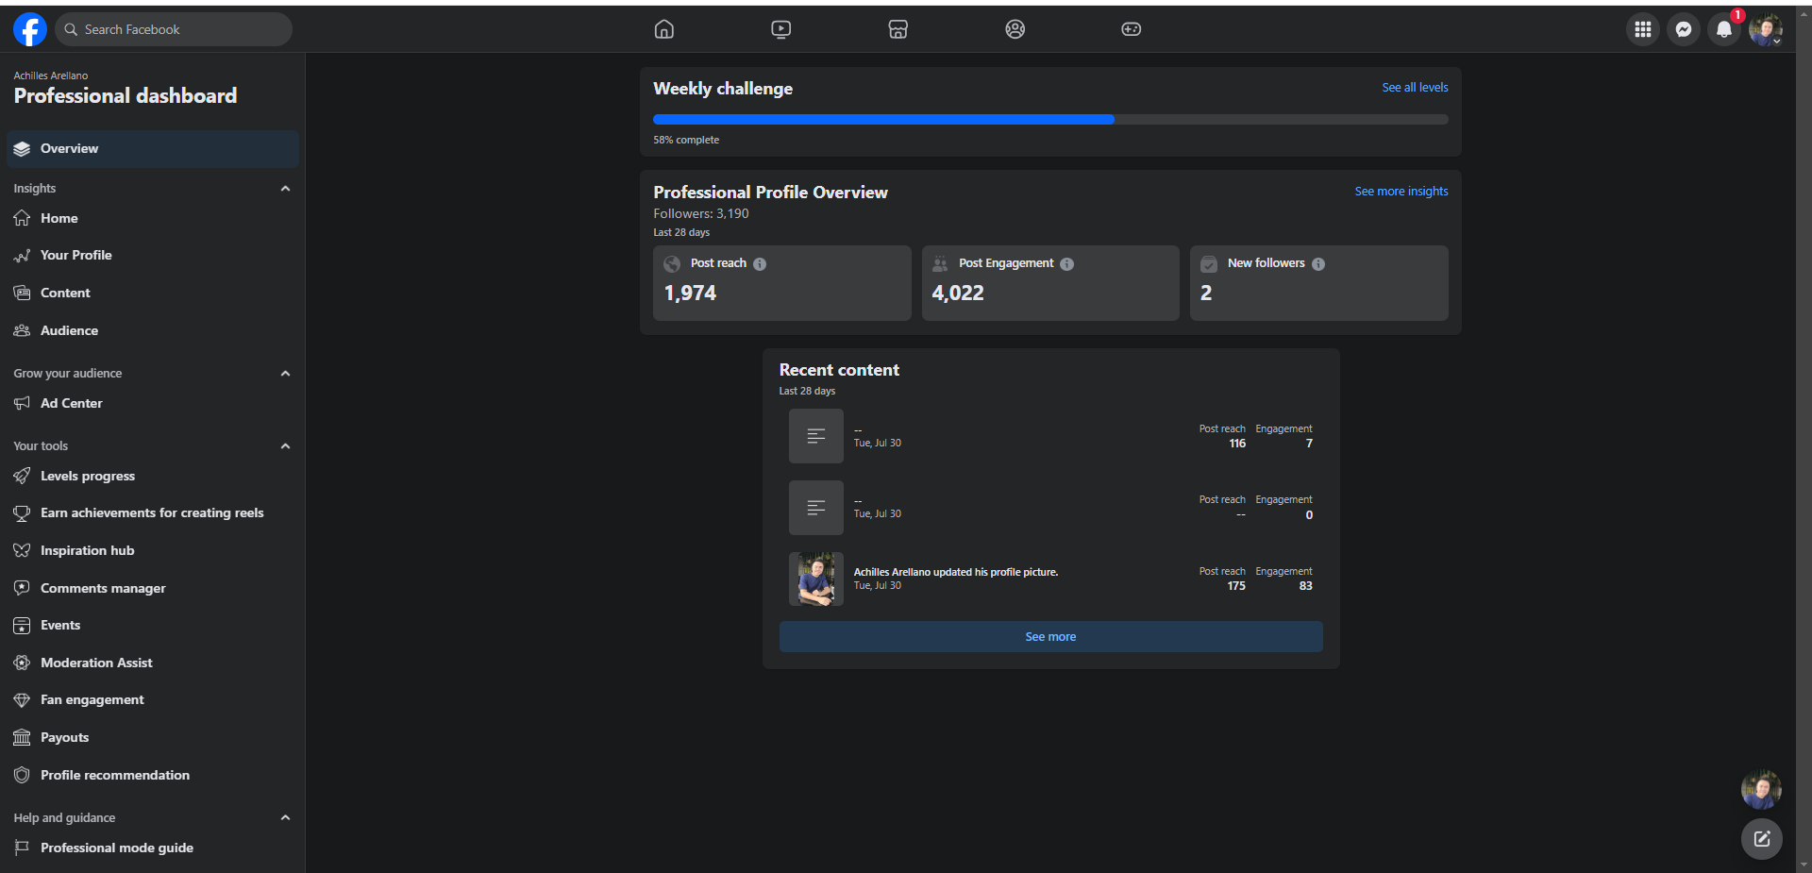Open the Post Engagement card
1812x873 pixels.
[x=1050, y=283]
